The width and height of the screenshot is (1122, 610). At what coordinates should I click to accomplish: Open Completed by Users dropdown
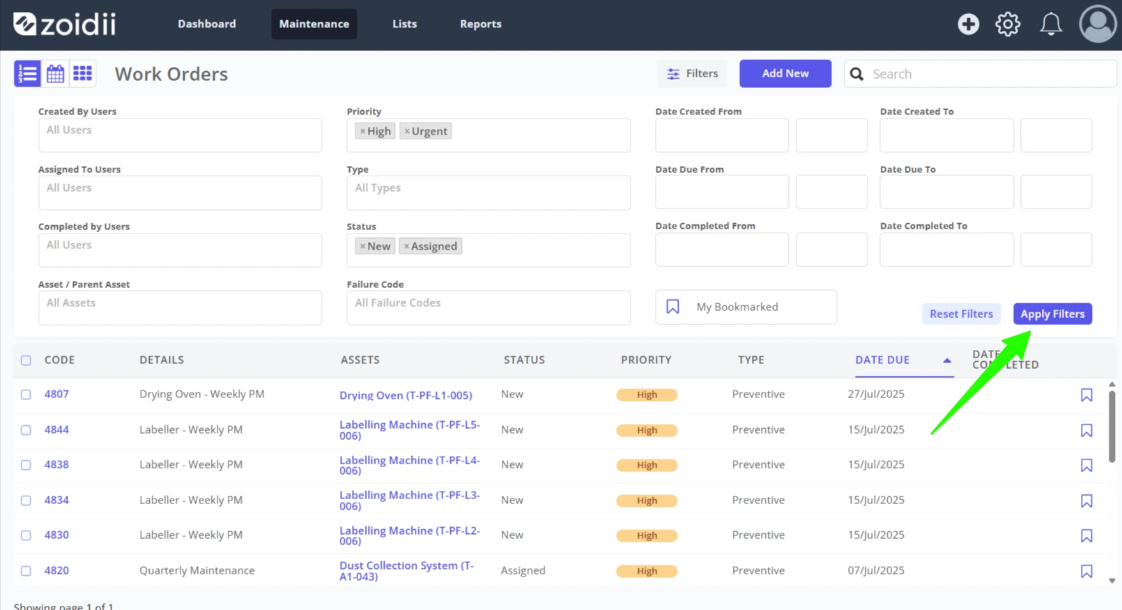pos(180,250)
